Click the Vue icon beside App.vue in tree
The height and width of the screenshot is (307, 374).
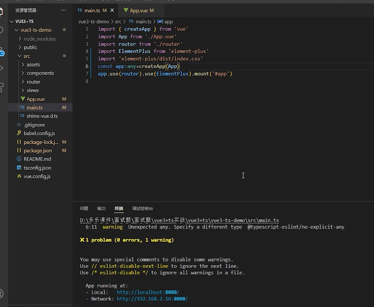(23, 98)
